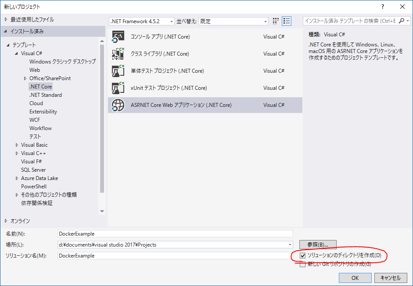The image size is (413, 286).
Task: Enable 新しい Git リポジトリの作成 checkbox
Action: pos(303,264)
